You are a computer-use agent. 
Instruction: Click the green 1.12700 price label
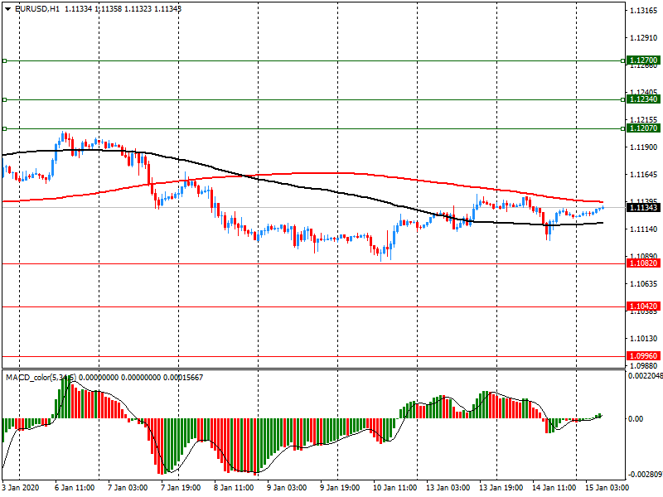click(x=643, y=60)
